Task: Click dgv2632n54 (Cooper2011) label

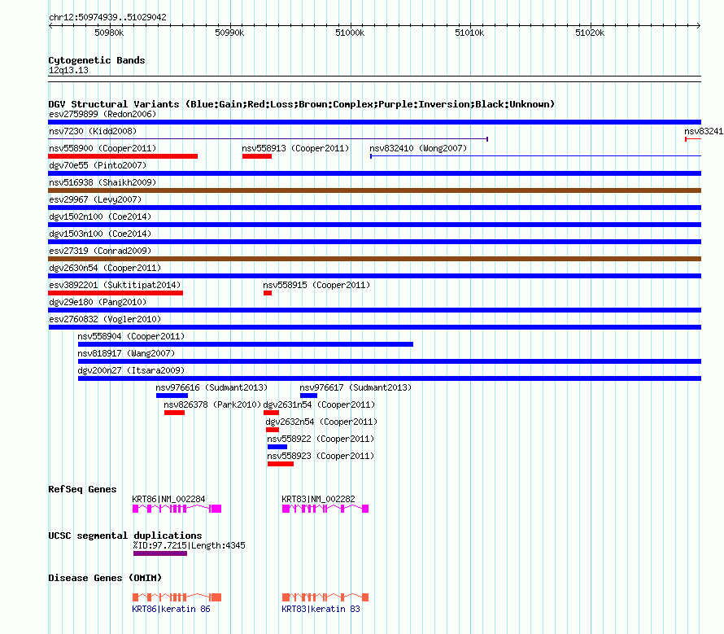Action: 321,422
